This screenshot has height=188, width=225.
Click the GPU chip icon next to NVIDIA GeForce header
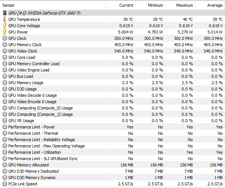(x=5, y=13)
